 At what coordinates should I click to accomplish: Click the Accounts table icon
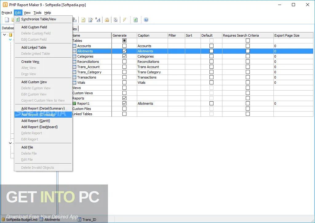point(74,46)
